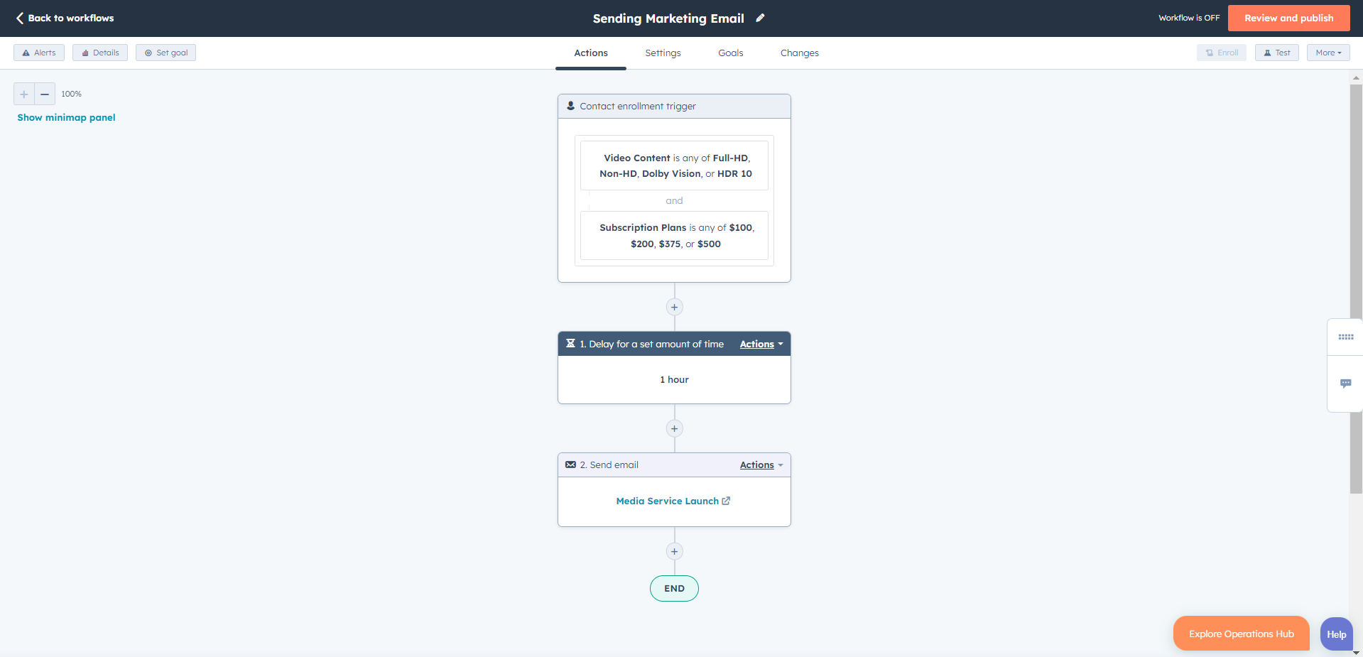This screenshot has height=657, width=1363.
Task: Zoom out with the minus button
Action: pos(45,94)
